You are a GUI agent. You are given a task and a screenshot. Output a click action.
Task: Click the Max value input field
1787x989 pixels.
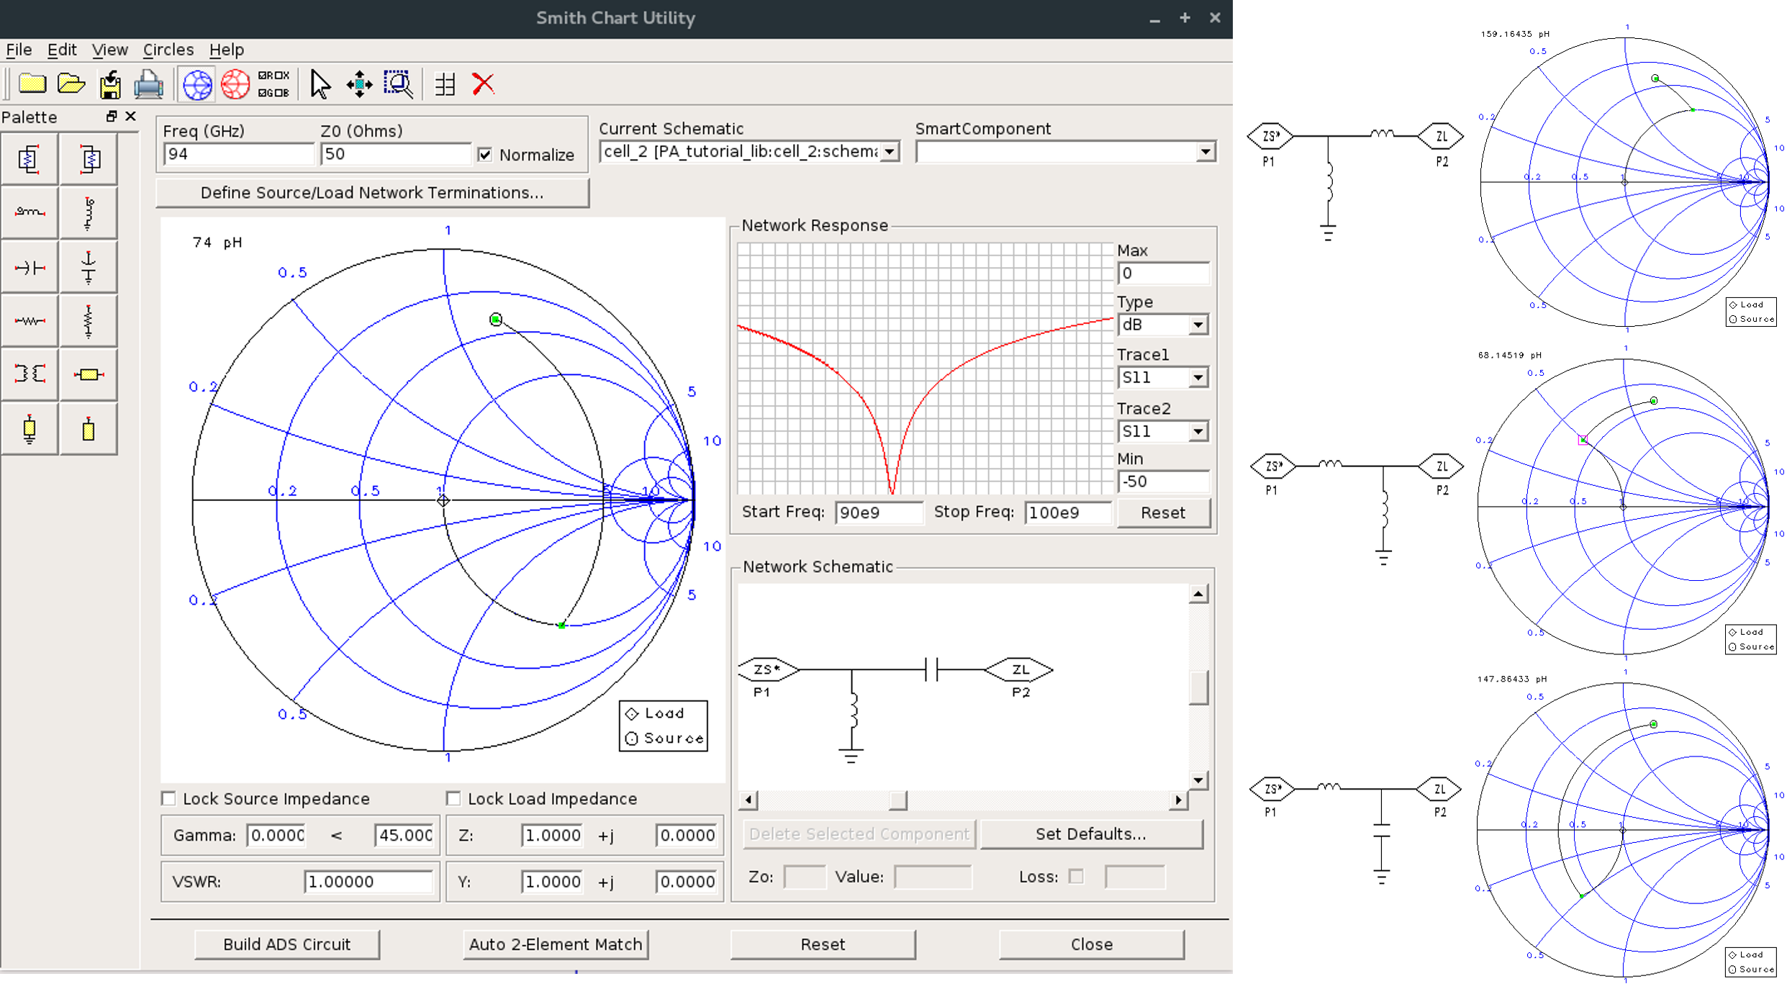click(x=1163, y=274)
